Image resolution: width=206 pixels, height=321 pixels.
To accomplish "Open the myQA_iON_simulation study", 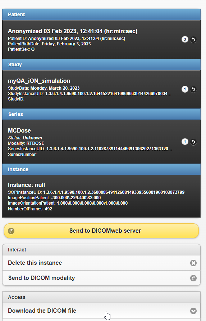I will click(x=101, y=89).
